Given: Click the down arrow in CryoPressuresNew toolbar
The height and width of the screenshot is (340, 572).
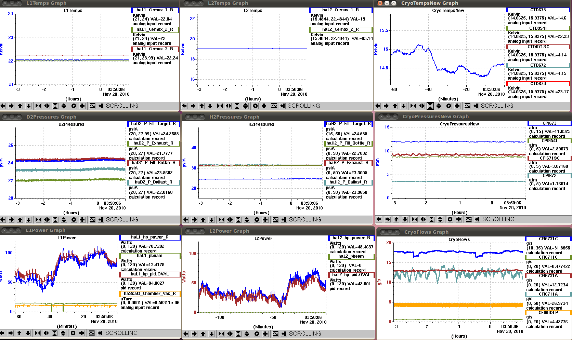Looking at the screenshot, I should [405, 219].
